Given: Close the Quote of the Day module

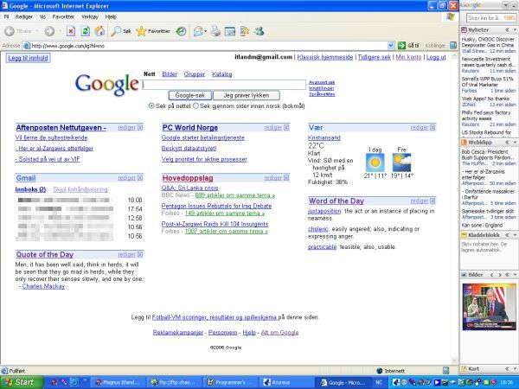Looking at the screenshot, I should [x=140, y=254].
